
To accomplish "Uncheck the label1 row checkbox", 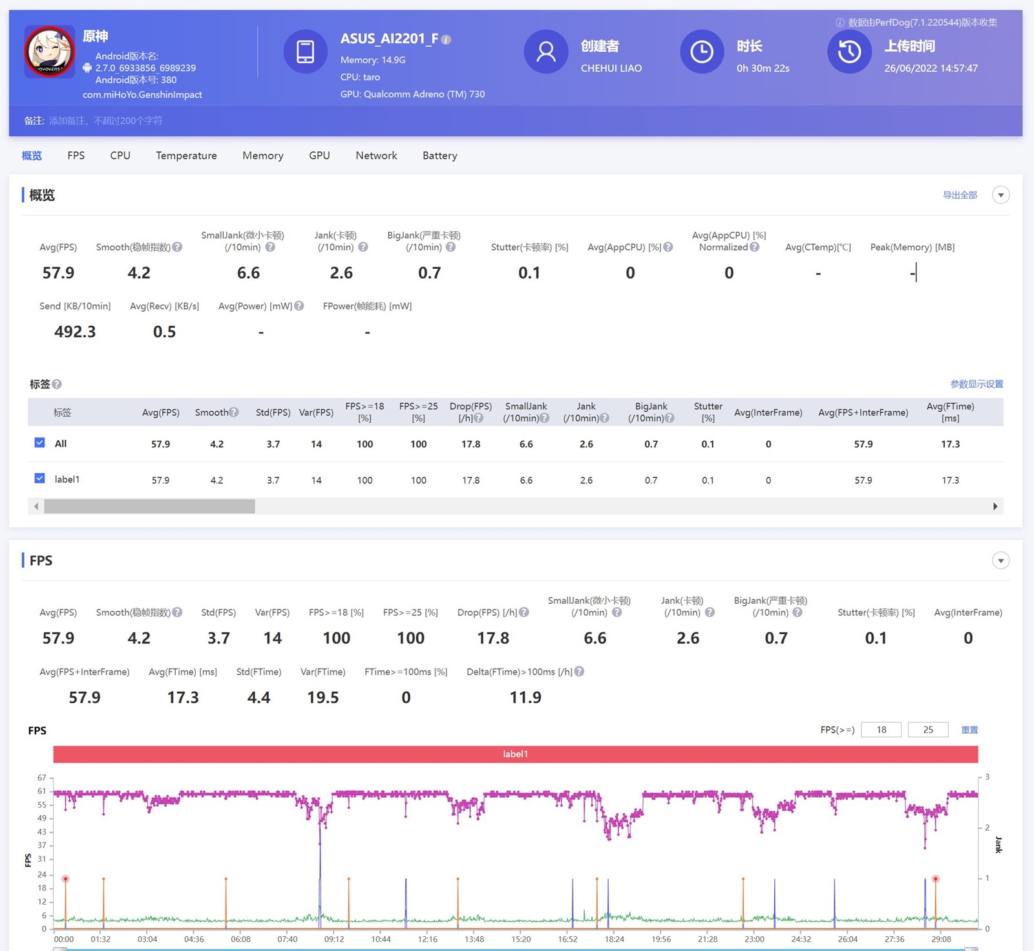I will [39, 478].
